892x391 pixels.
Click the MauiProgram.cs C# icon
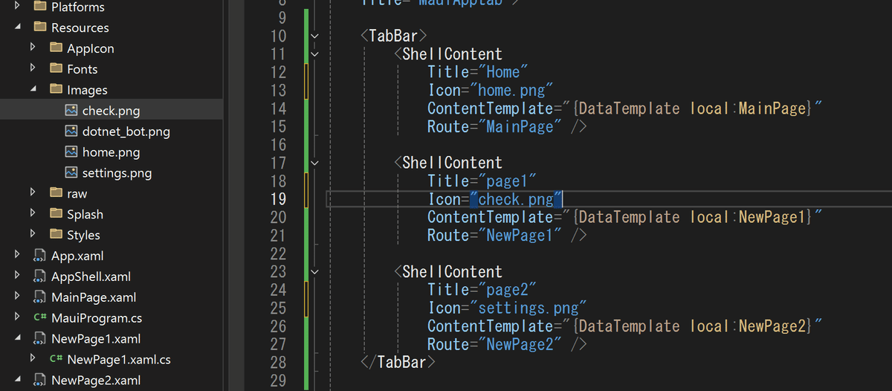click(x=40, y=318)
